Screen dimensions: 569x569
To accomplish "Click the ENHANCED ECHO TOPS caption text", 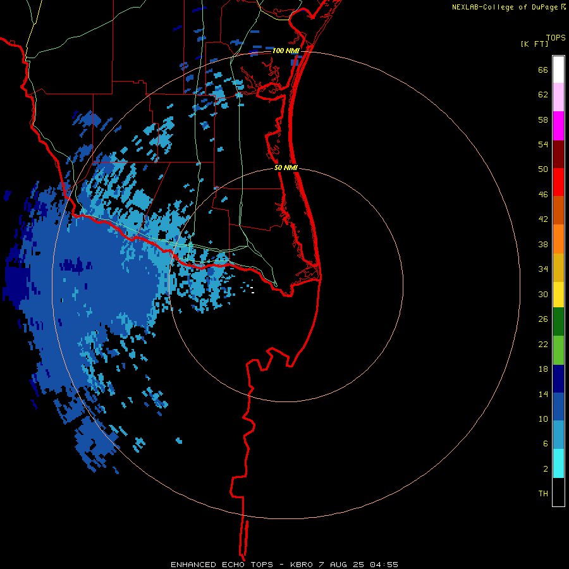I will tap(222, 565).
